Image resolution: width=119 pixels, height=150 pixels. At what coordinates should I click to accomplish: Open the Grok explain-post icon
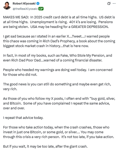click(x=109, y=3)
